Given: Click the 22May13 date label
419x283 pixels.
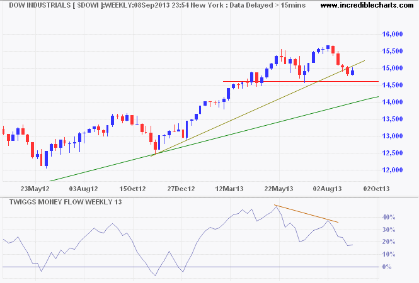Looking at the screenshot, I should (x=278, y=189).
